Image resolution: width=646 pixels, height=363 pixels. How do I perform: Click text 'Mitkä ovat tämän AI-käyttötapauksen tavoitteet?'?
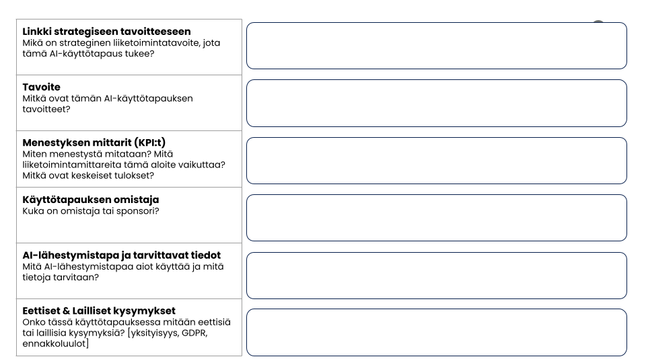tap(108, 104)
